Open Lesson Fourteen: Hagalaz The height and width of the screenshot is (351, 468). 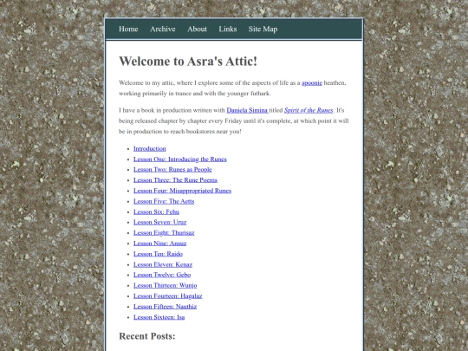[168, 296]
